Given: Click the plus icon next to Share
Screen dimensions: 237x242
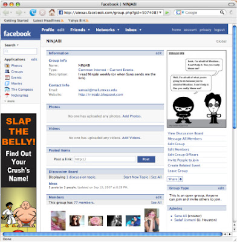Looking at the screenshot, I should 181,179.
